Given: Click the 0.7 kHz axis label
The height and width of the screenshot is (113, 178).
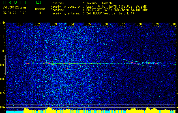Looking at the screenshot, I should click(x=3, y=93).
